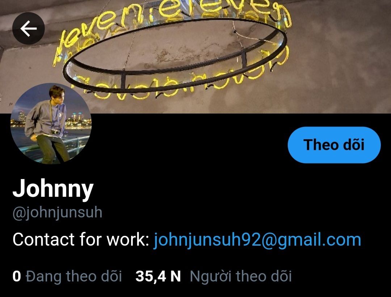
Task: Go back using the arrow icon
Action: (x=29, y=29)
